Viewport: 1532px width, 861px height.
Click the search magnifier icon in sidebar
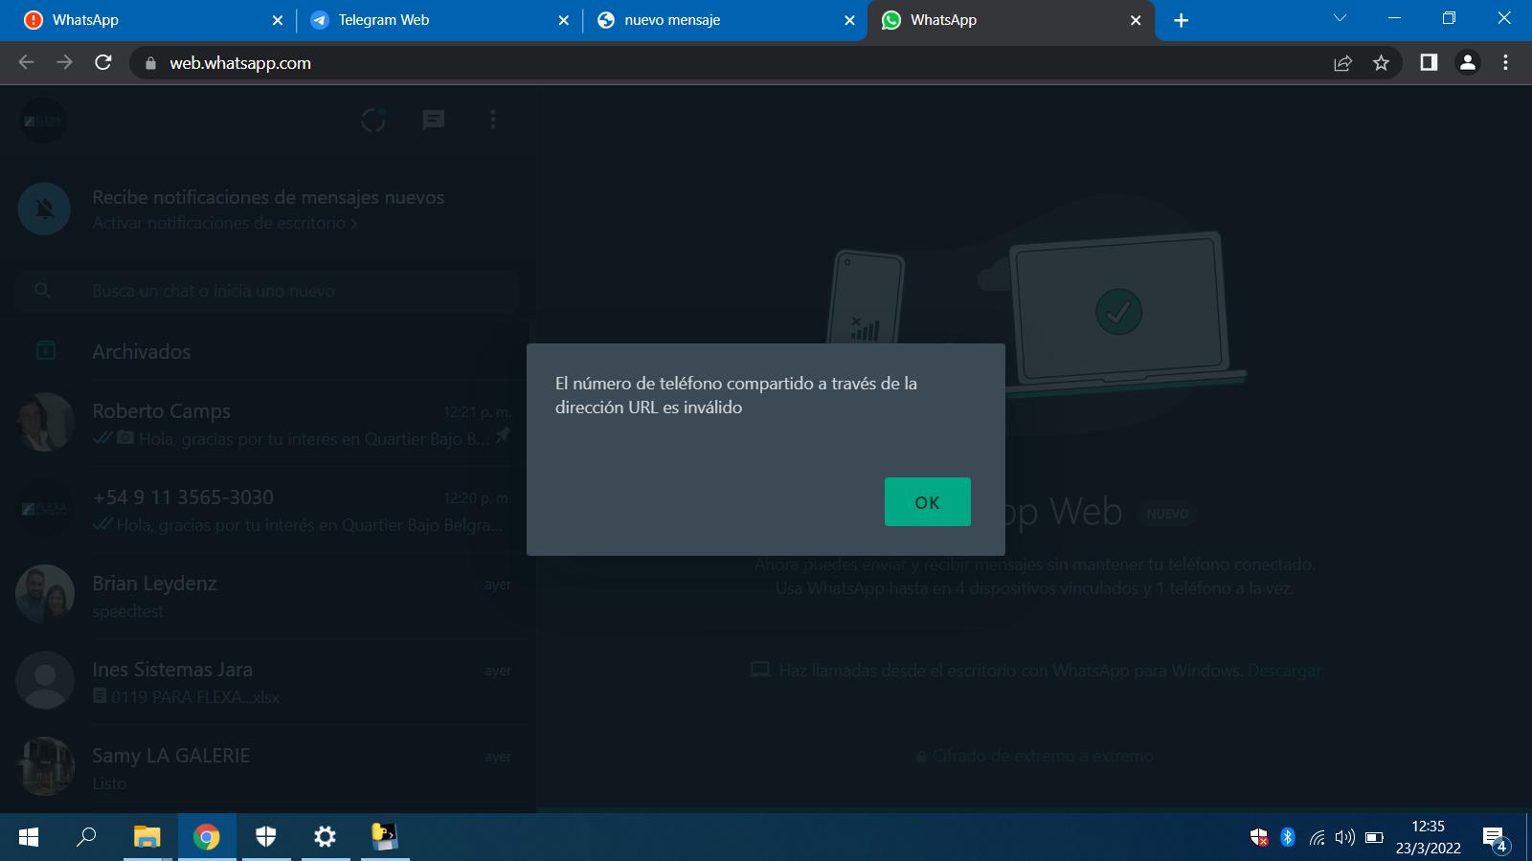tap(43, 290)
